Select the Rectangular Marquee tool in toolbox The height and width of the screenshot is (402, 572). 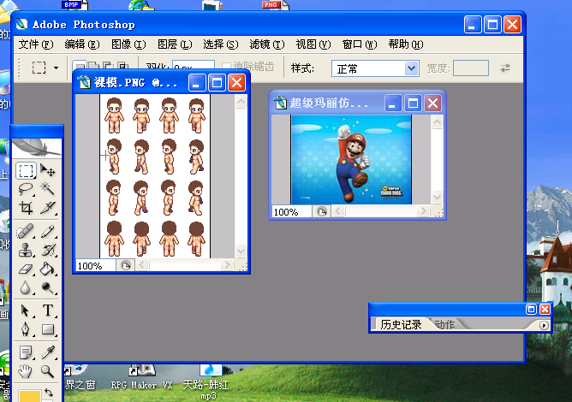point(26,170)
